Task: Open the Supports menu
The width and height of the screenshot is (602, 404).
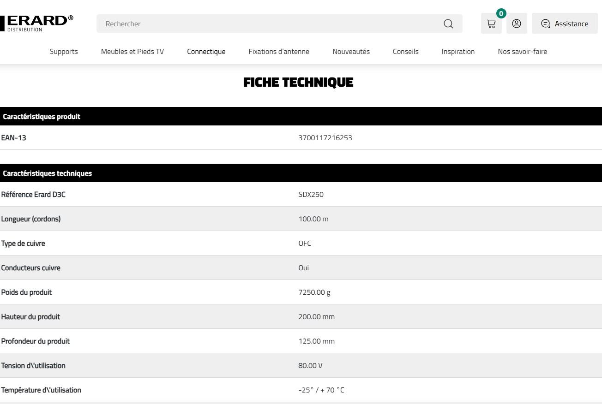Action: coord(64,52)
